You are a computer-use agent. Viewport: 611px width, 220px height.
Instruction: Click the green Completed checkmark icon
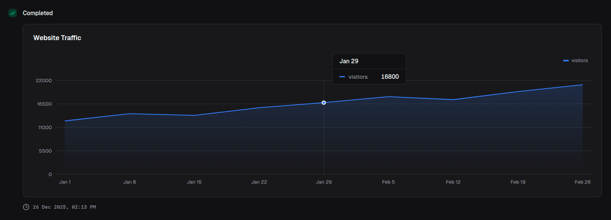pyautogui.click(x=13, y=13)
